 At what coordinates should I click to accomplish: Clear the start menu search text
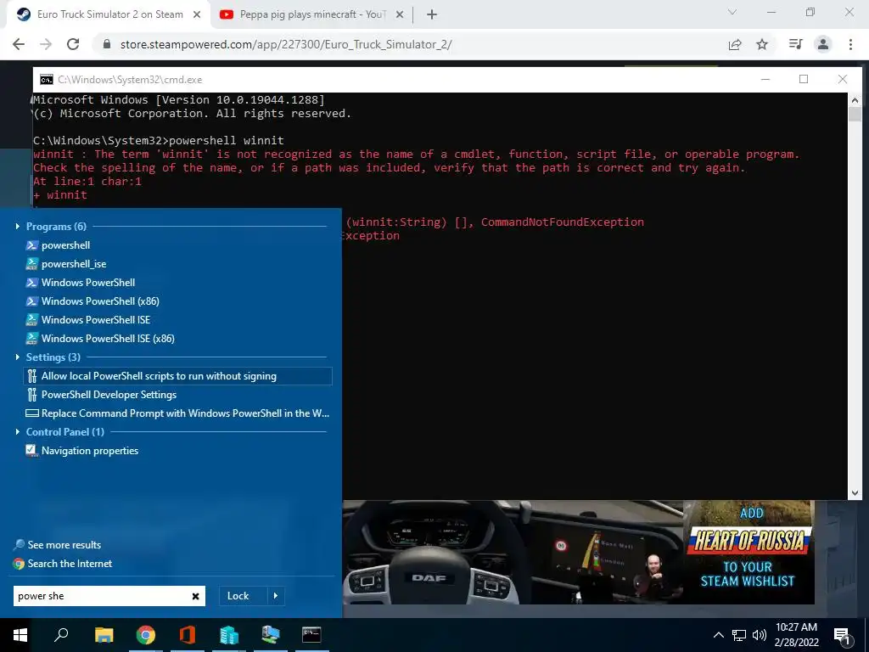[196, 597]
